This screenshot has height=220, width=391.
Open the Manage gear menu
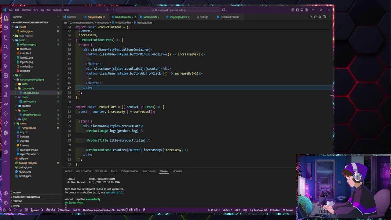point(5,203)
